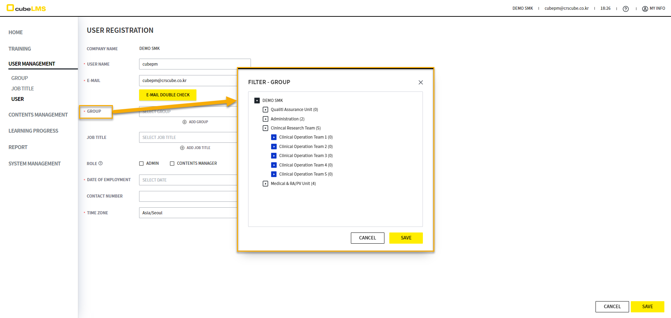This screenshot has height=318, width=671.
Task: Open MY INFO user profile icon
Action: (x=645, y=9)
